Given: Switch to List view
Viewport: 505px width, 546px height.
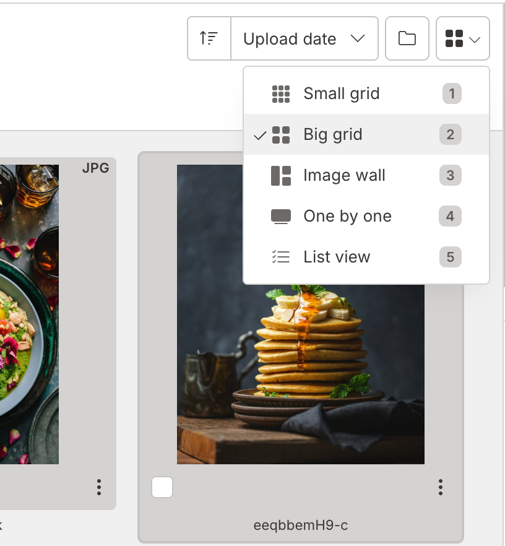Looking at the screenshot, I should point(337,258).
